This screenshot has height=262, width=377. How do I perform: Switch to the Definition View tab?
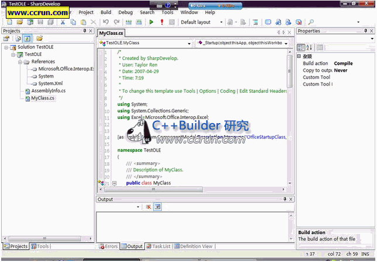coord(193,246)
